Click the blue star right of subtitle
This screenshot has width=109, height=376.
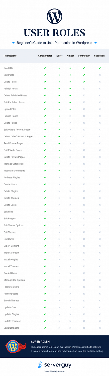96,43
